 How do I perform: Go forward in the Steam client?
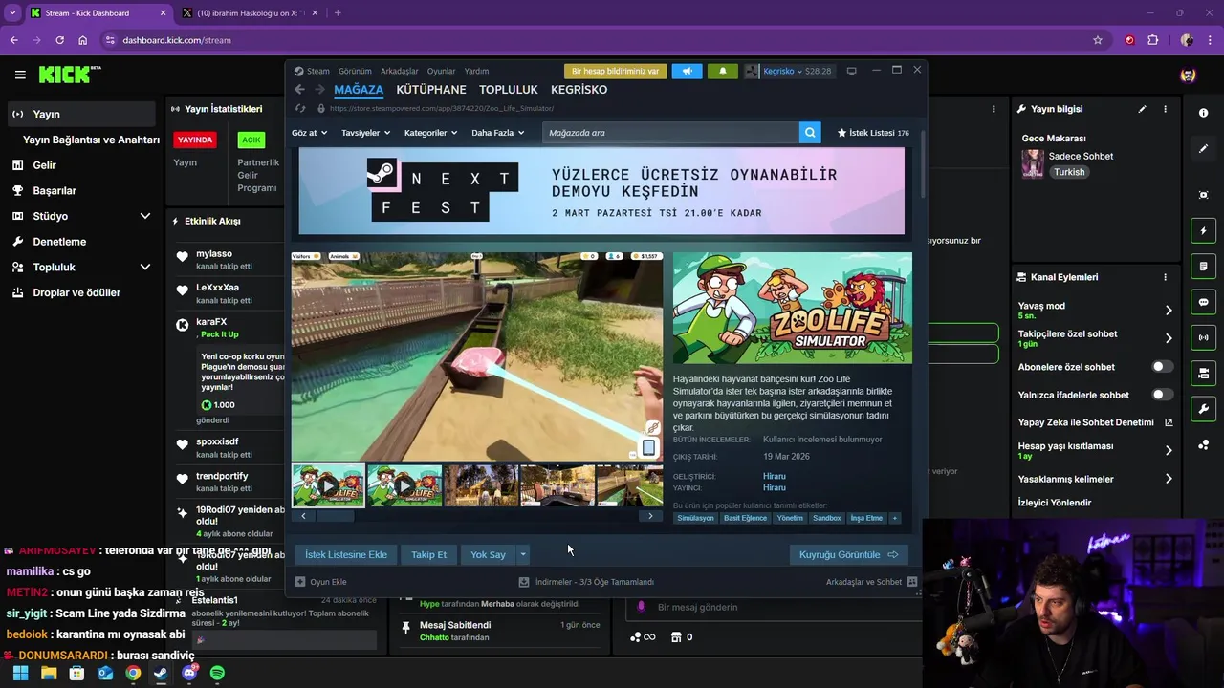pyautogui.click(x=320, y=90)
